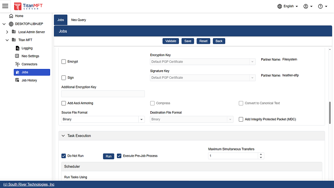Increase Maximum Simultaneous Transfers with up arrow

click(261, 154)
